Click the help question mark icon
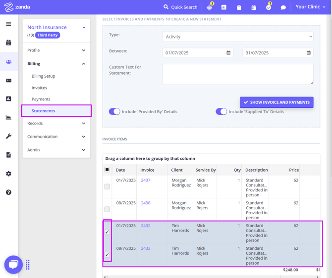Image resolution: width=332 pixels, height=278 pixels. 8,192
